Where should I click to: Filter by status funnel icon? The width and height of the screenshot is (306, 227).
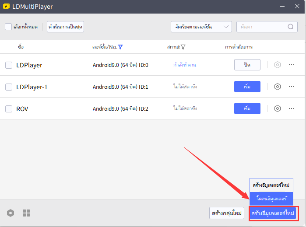coord(183,47)
